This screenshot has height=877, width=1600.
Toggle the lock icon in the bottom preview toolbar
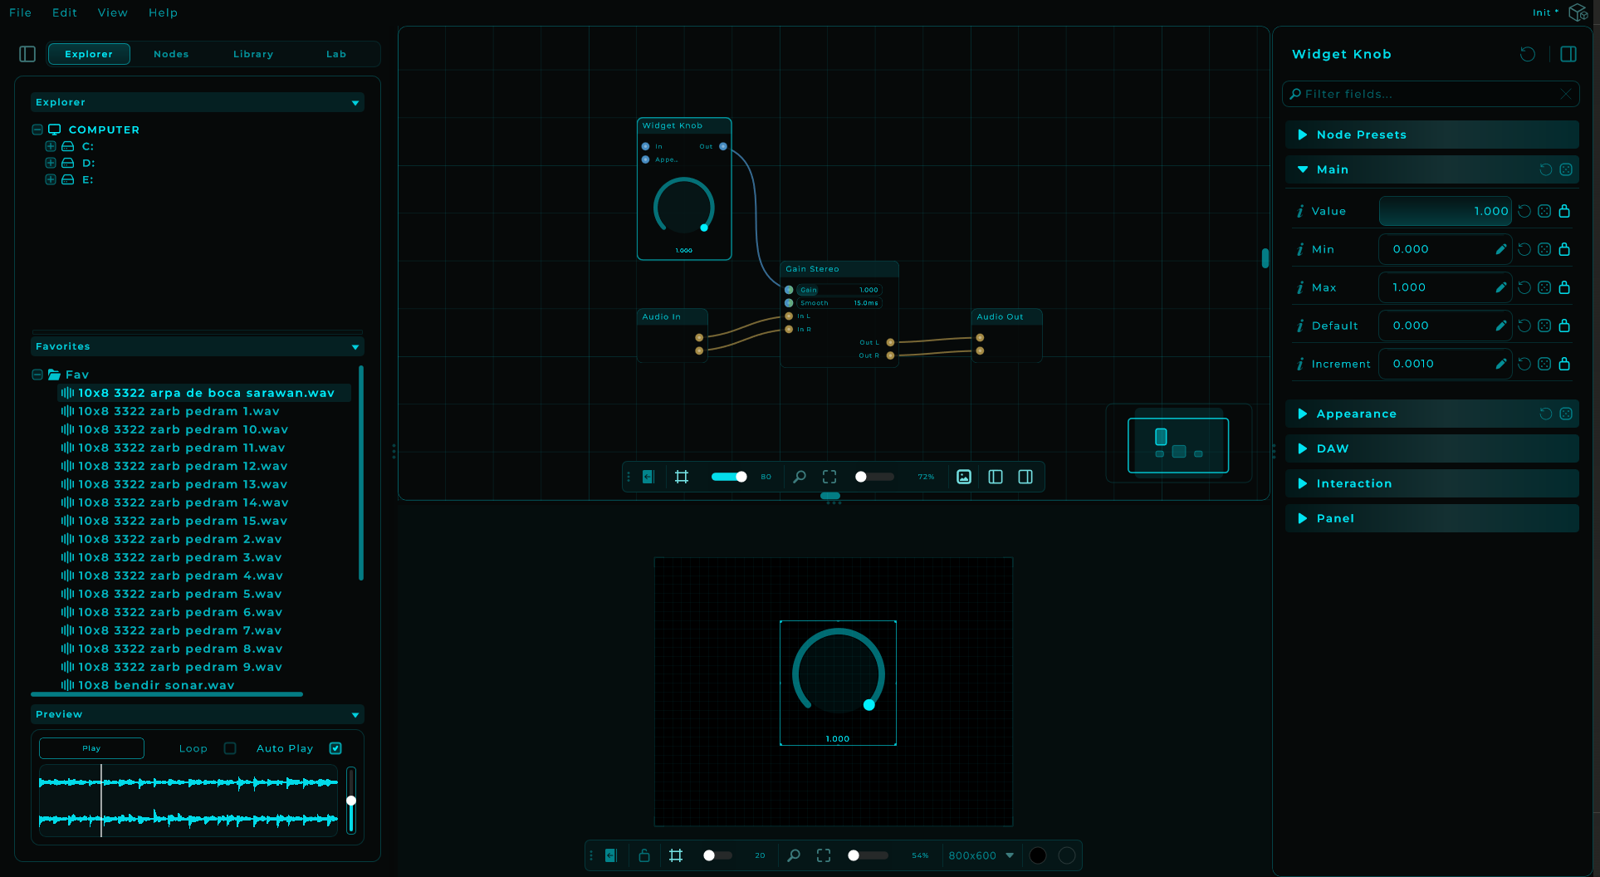coord(644,855)
